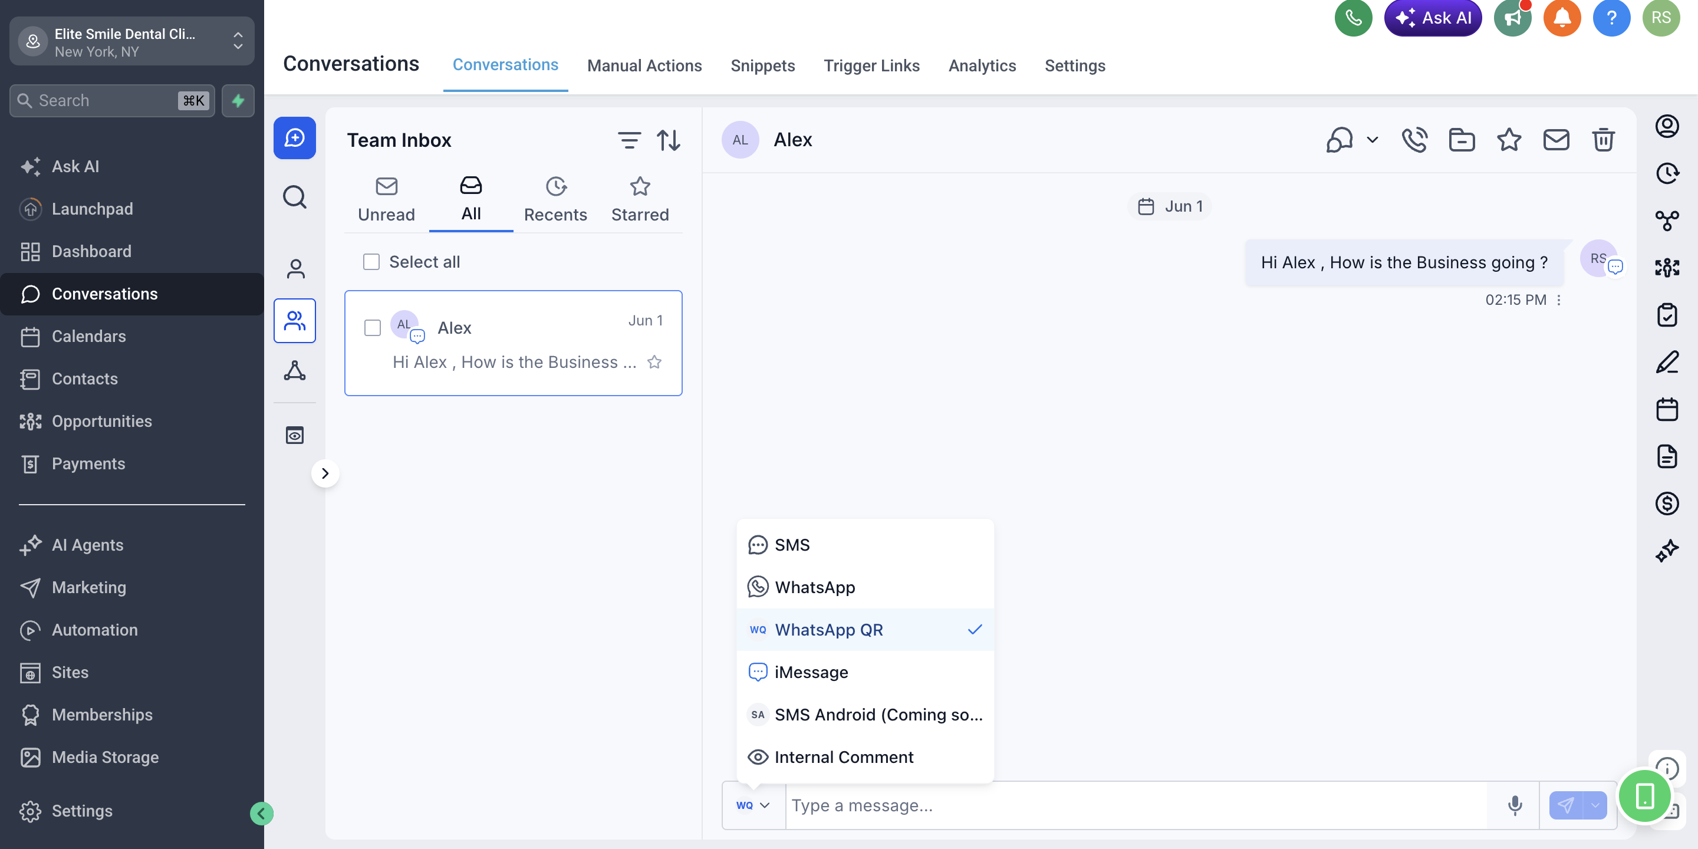Select the single person My Inbox icon
1698x849 pixels.
295,268
